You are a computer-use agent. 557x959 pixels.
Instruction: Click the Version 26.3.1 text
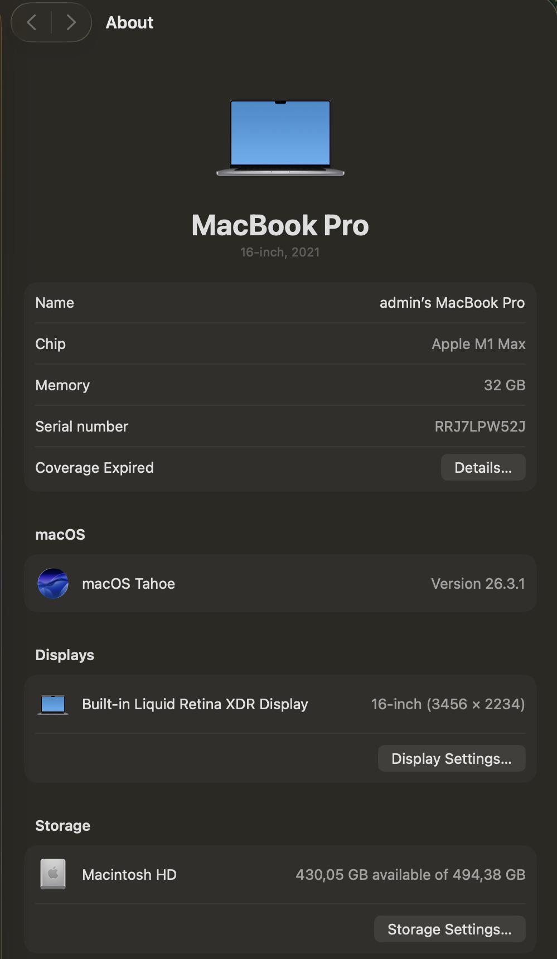pyautogui.click(x=477, y=584)
